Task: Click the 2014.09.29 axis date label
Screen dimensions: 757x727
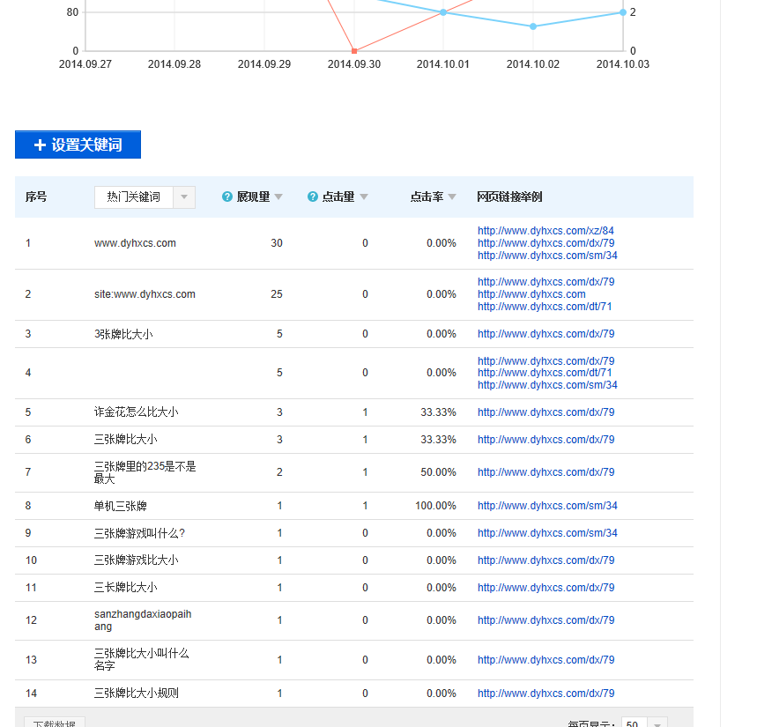Action: pos(264,64)
